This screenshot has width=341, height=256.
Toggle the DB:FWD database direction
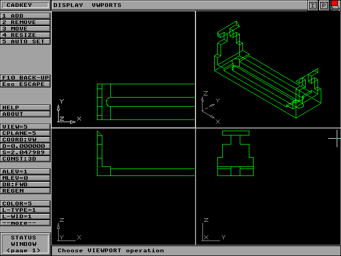(26, 185)
